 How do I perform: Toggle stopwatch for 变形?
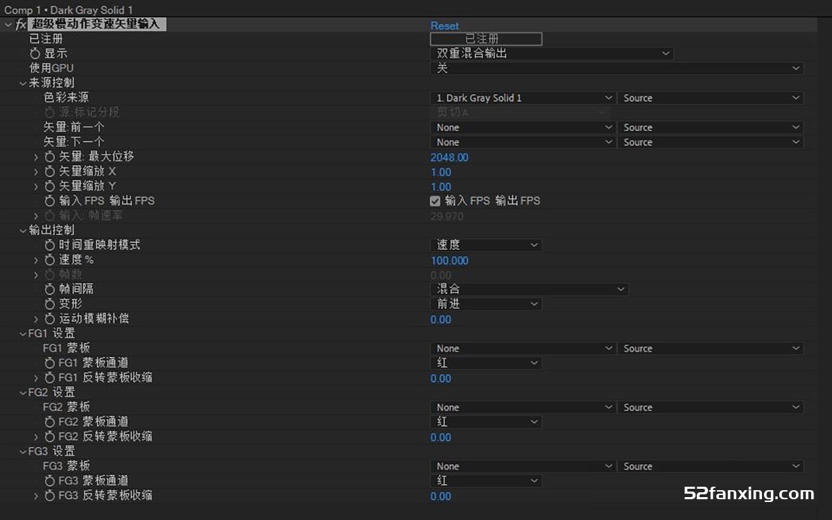50,304
